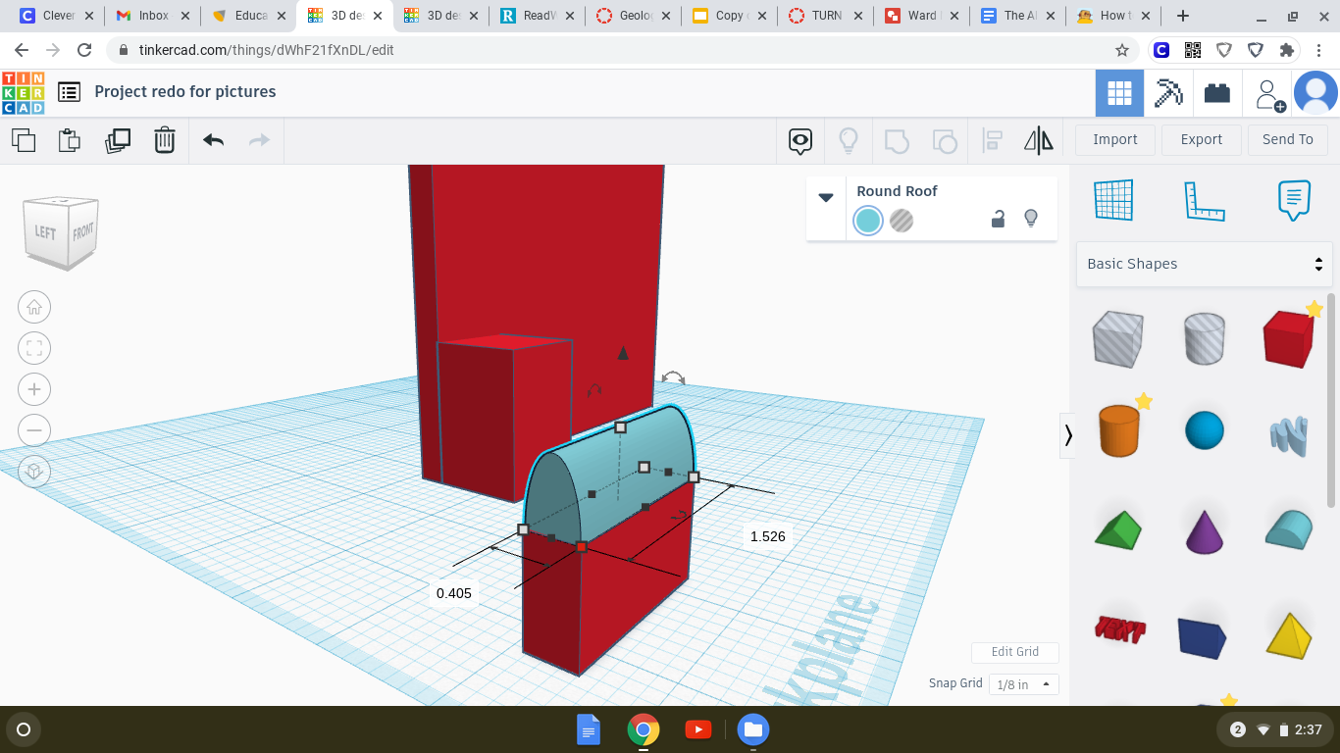Image resolution: width=1340 pixels, height=753 pixels.
Task: Pick the teal Round Roof shape
Action: tap(1288, 529)
